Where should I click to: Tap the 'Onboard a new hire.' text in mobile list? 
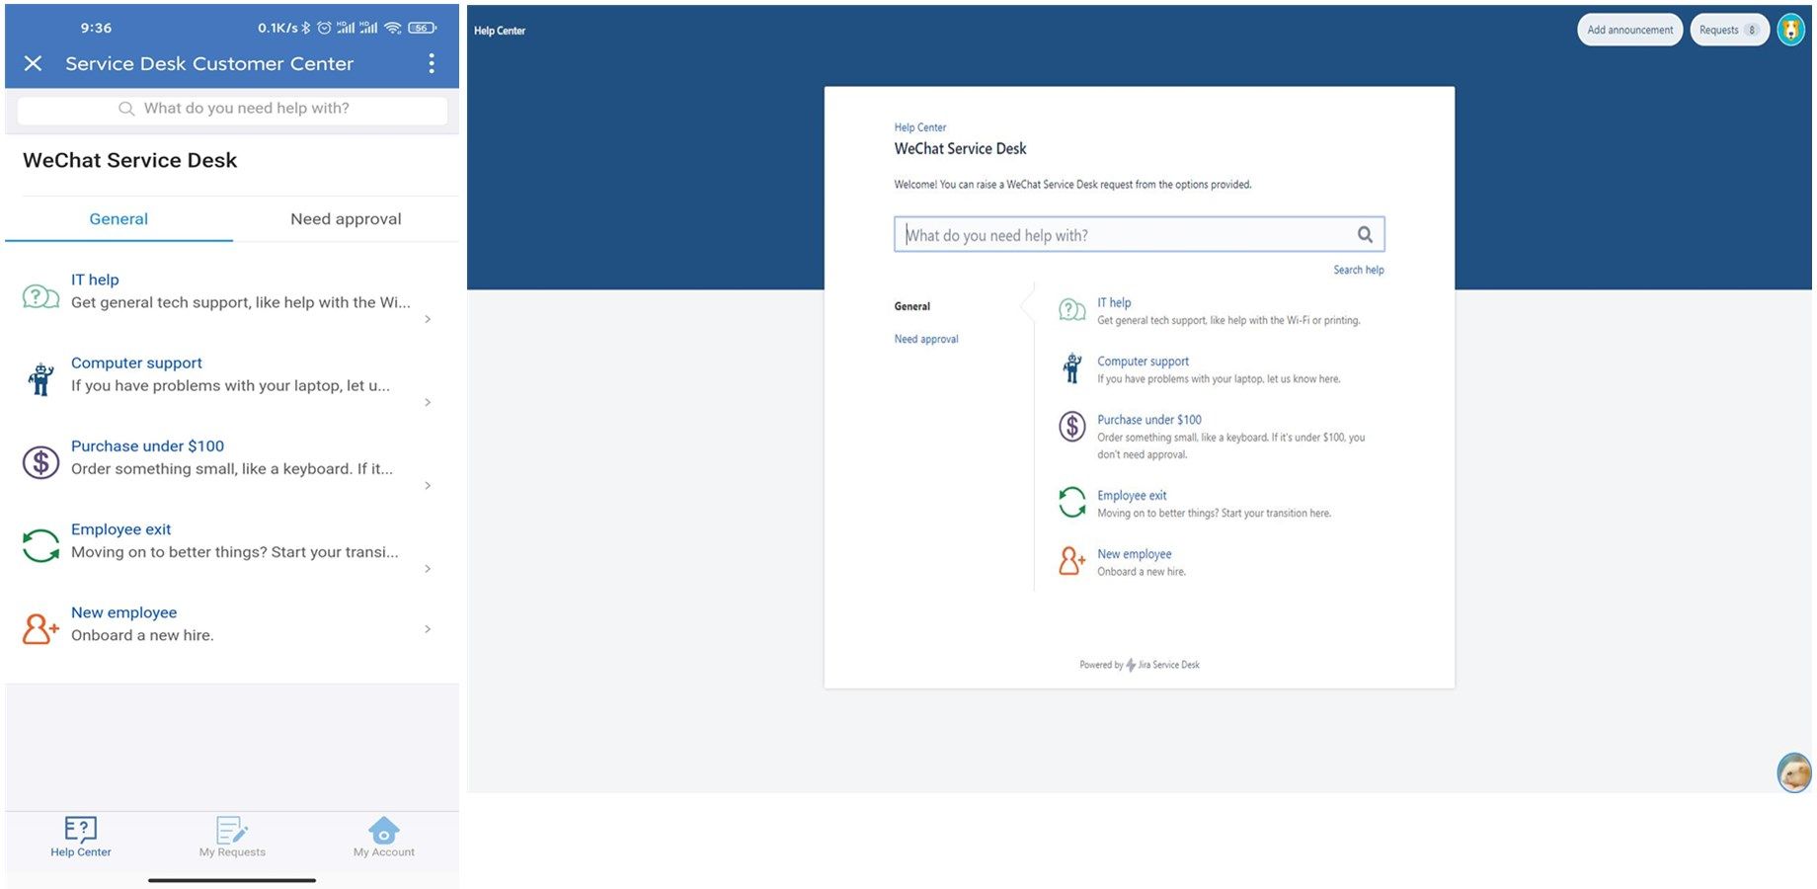click(142, 635)
